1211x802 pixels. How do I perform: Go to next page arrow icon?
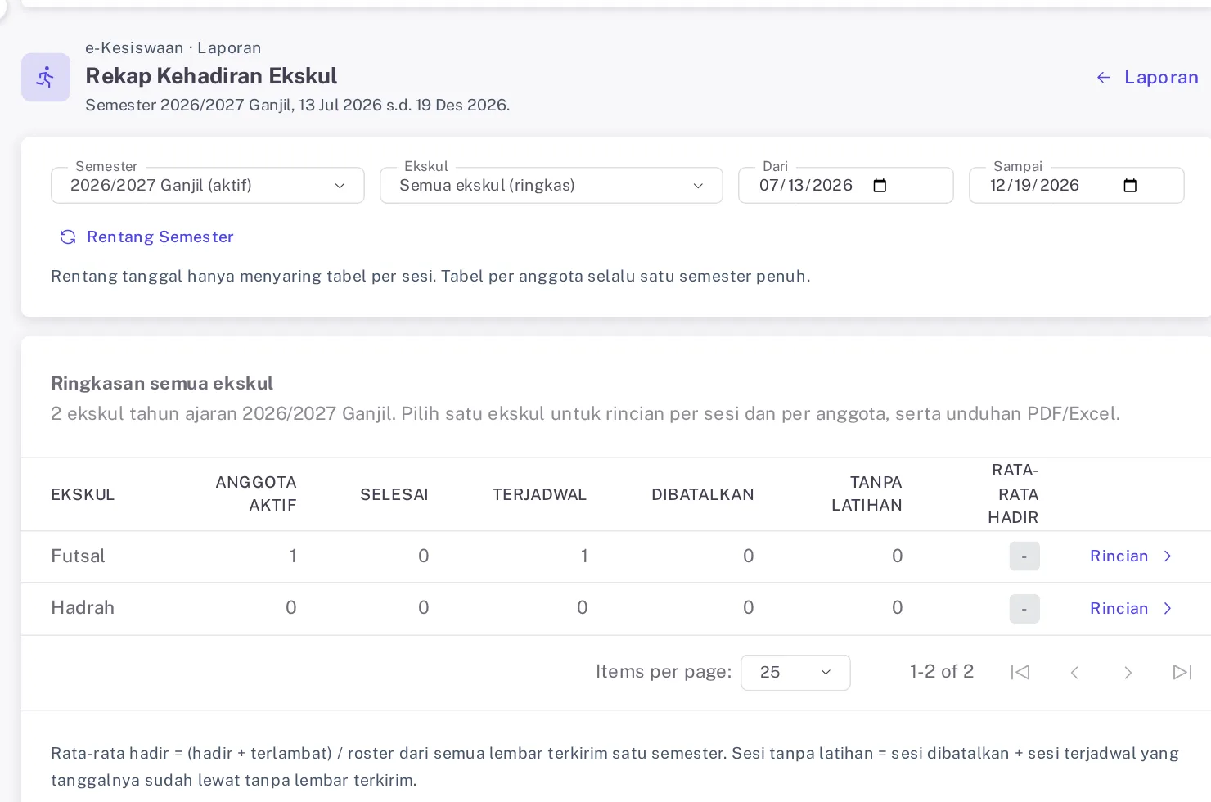(x=1128, y=673)
